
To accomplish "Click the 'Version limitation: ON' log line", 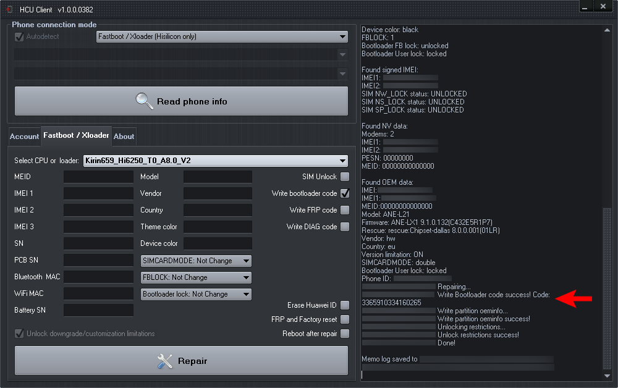I will pyautogui.click(x=392, y=255).
